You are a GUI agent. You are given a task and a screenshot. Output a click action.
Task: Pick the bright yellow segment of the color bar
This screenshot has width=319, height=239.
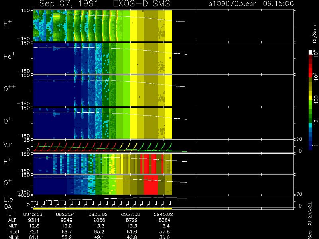[311, 98]
